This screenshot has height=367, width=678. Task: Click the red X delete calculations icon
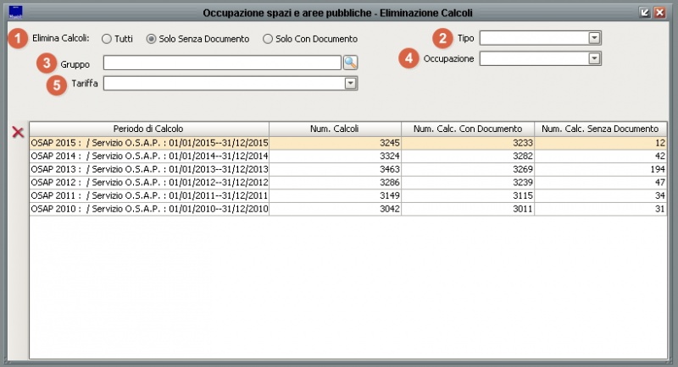pos(18,132)
